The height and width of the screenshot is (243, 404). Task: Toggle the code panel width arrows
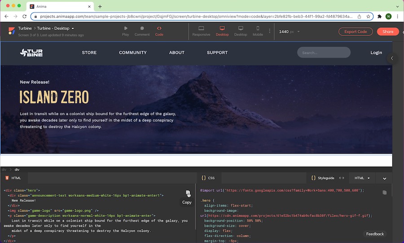pos(342,178)
